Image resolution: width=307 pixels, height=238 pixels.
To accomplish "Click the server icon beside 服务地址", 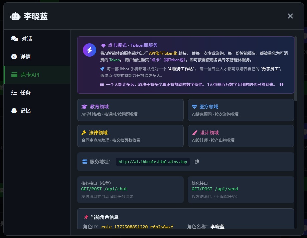I will tap(85, 162).
